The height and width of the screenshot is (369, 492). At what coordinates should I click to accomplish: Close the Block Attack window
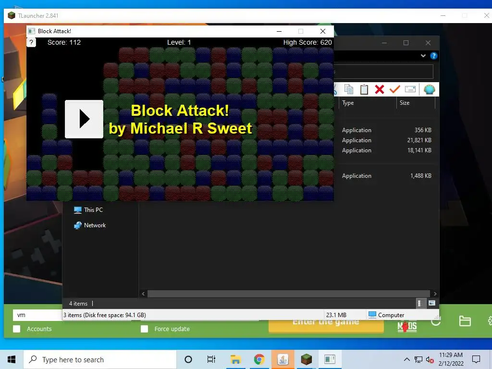tap(322, 31)
